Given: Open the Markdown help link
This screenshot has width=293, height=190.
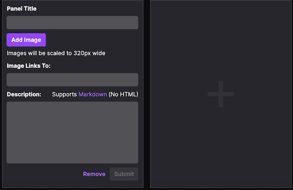Looking at the screenshot, I should [x=93, y=94].
